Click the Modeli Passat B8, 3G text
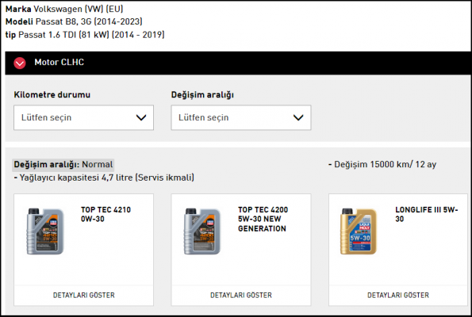 (x=74, y=21)
